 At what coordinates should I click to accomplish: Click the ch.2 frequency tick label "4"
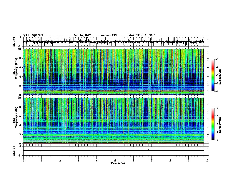[x=21, y=125]
